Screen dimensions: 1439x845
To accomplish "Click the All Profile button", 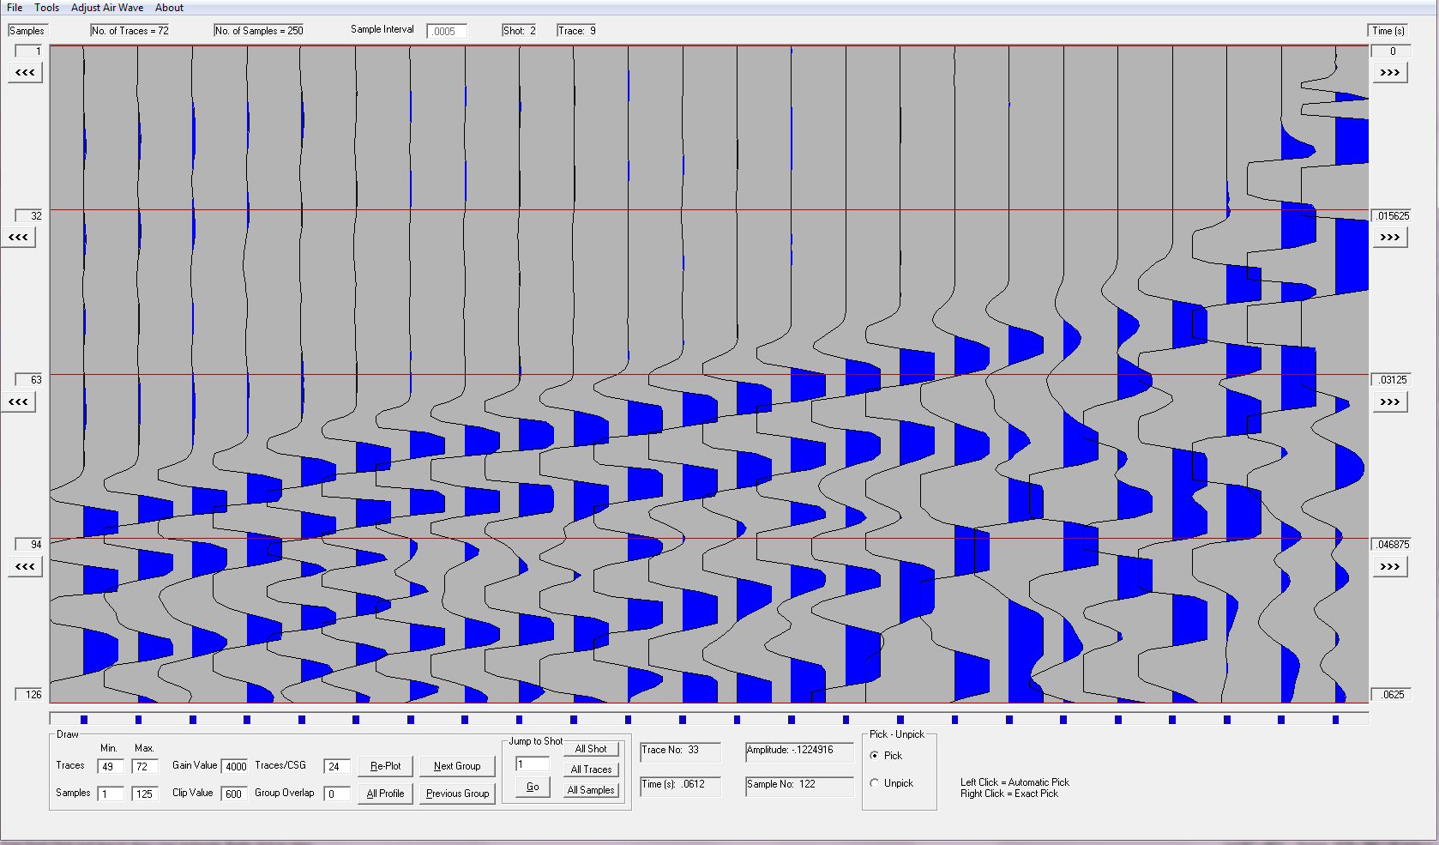I will [385, 794].
